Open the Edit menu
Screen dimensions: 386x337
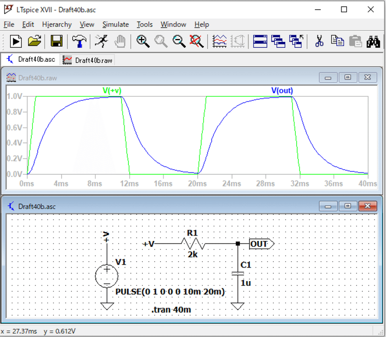pos(28,25)
